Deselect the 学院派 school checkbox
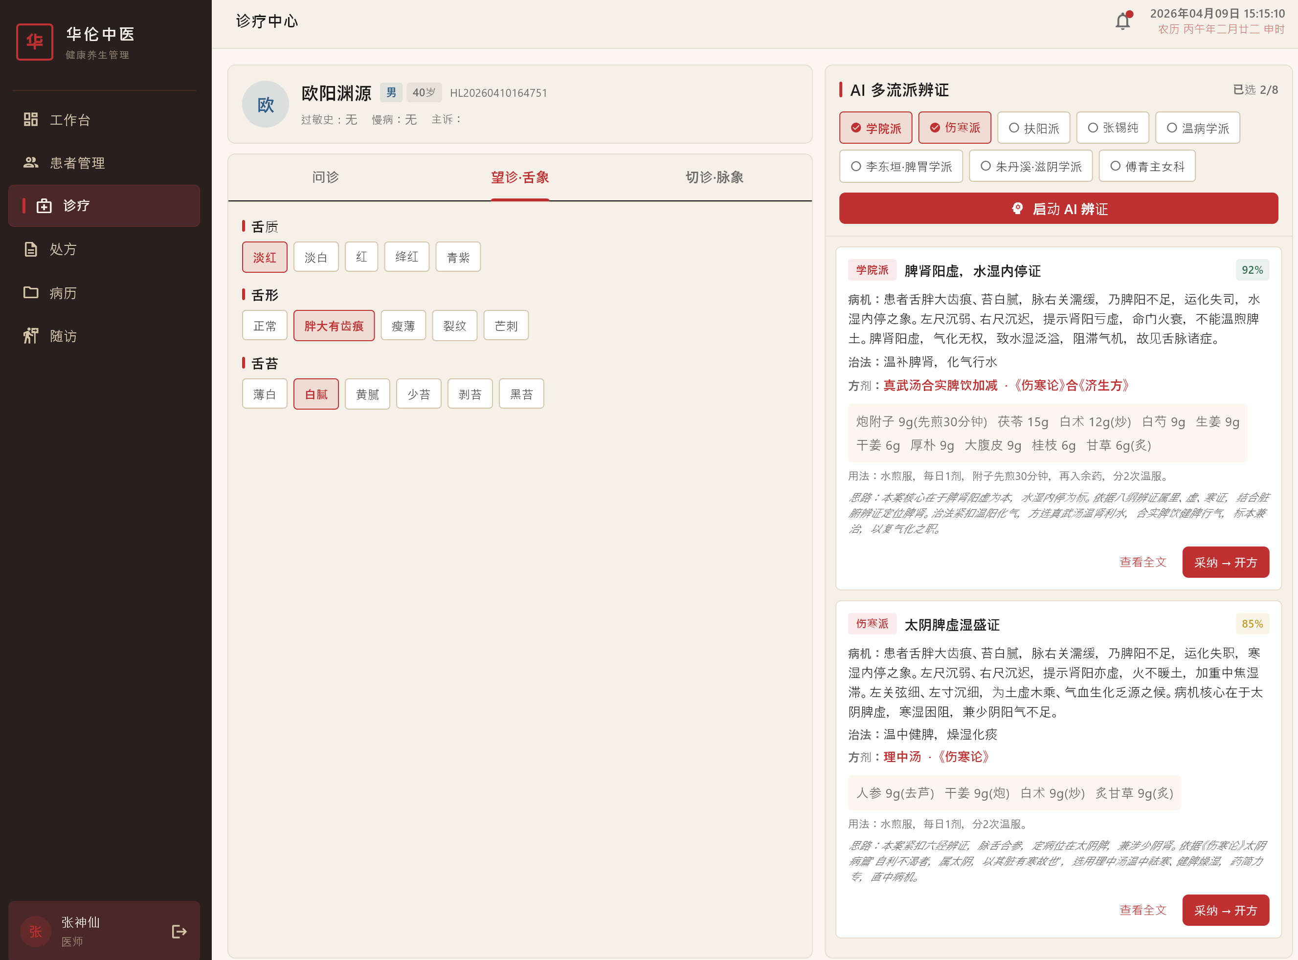The width and height of the screenshot is (1298, 960). 875,128
